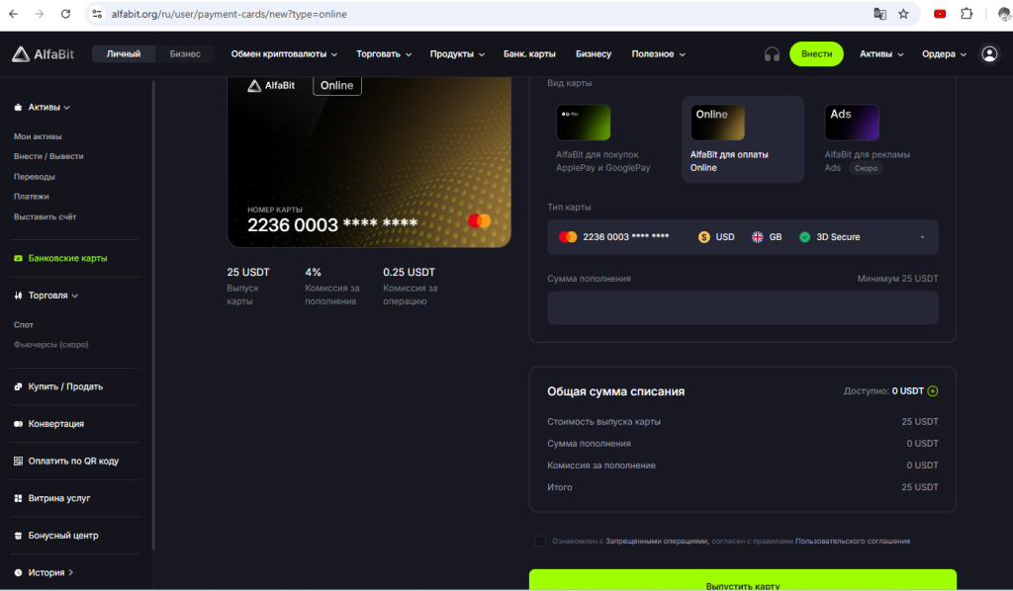Click the headphones support icon

point(772,54)
